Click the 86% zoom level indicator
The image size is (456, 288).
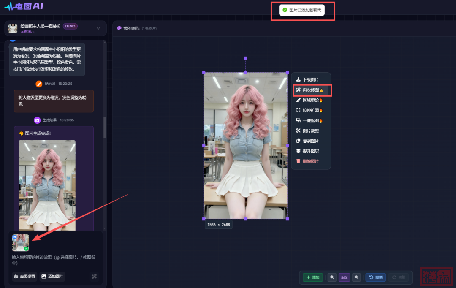pos(344,277)
